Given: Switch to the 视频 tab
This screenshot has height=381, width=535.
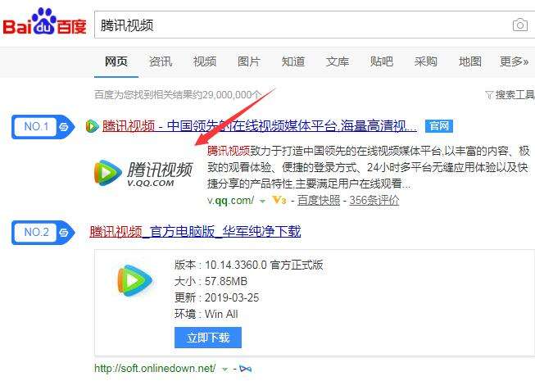Looking at the screenshot, I should tap(205, 61).
